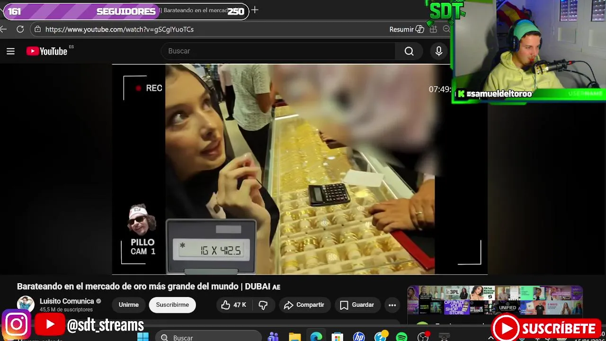Pause the video by clicking the player
Image resolution: width=606 pixels, height=341 pixels.
point(300,169)
